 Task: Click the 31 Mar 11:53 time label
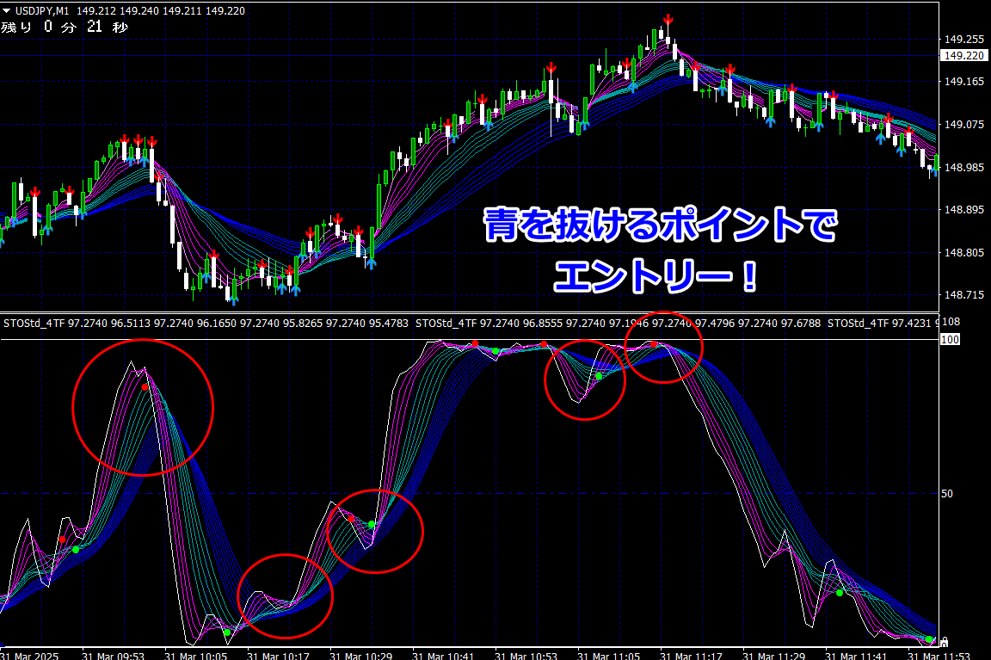click(939, 656)
